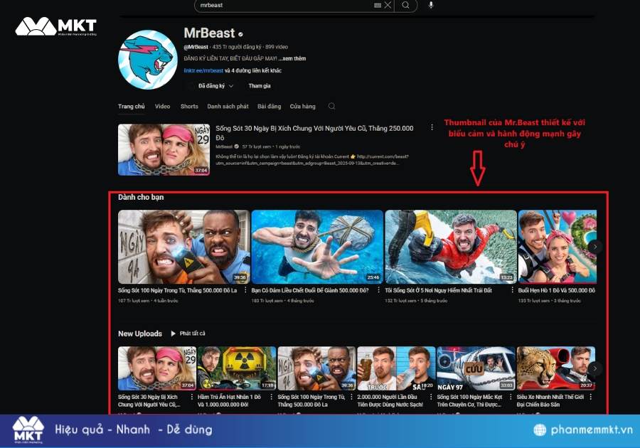Open thumbnail 2.000.000 Người Lần Đầu video
The image size is (640, 448).
(396, 368)
